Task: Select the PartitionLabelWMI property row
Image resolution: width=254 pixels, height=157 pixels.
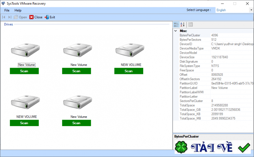Action: click(x=216, y=92)
